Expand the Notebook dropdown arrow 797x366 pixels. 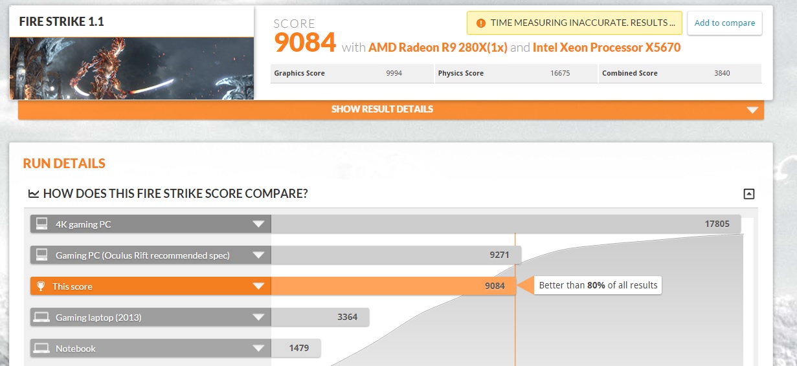pyautogui.click(x=258, y=349)
